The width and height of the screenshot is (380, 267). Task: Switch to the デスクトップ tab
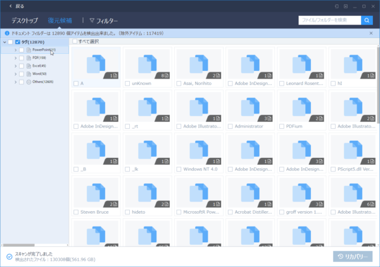coord(25,21)
